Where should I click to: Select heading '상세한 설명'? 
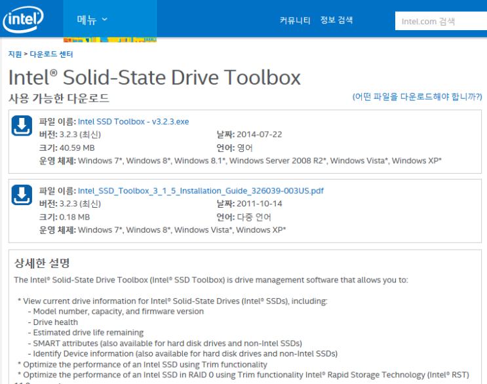(42, 263)
